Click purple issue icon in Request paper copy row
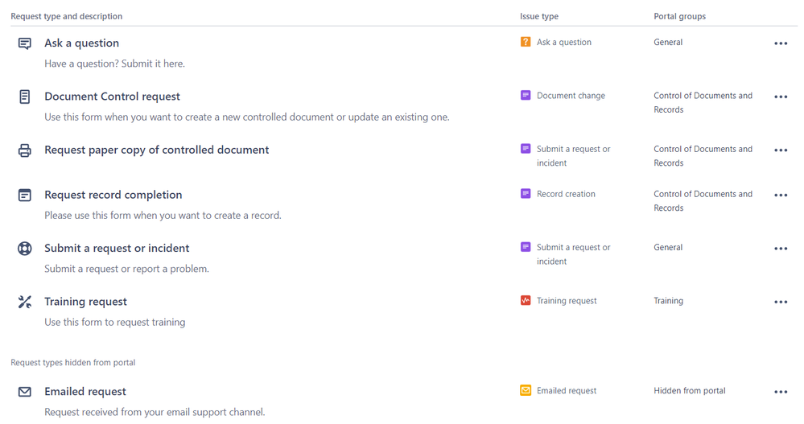Viewport: 804px width, 424px height. click(526, 149)
